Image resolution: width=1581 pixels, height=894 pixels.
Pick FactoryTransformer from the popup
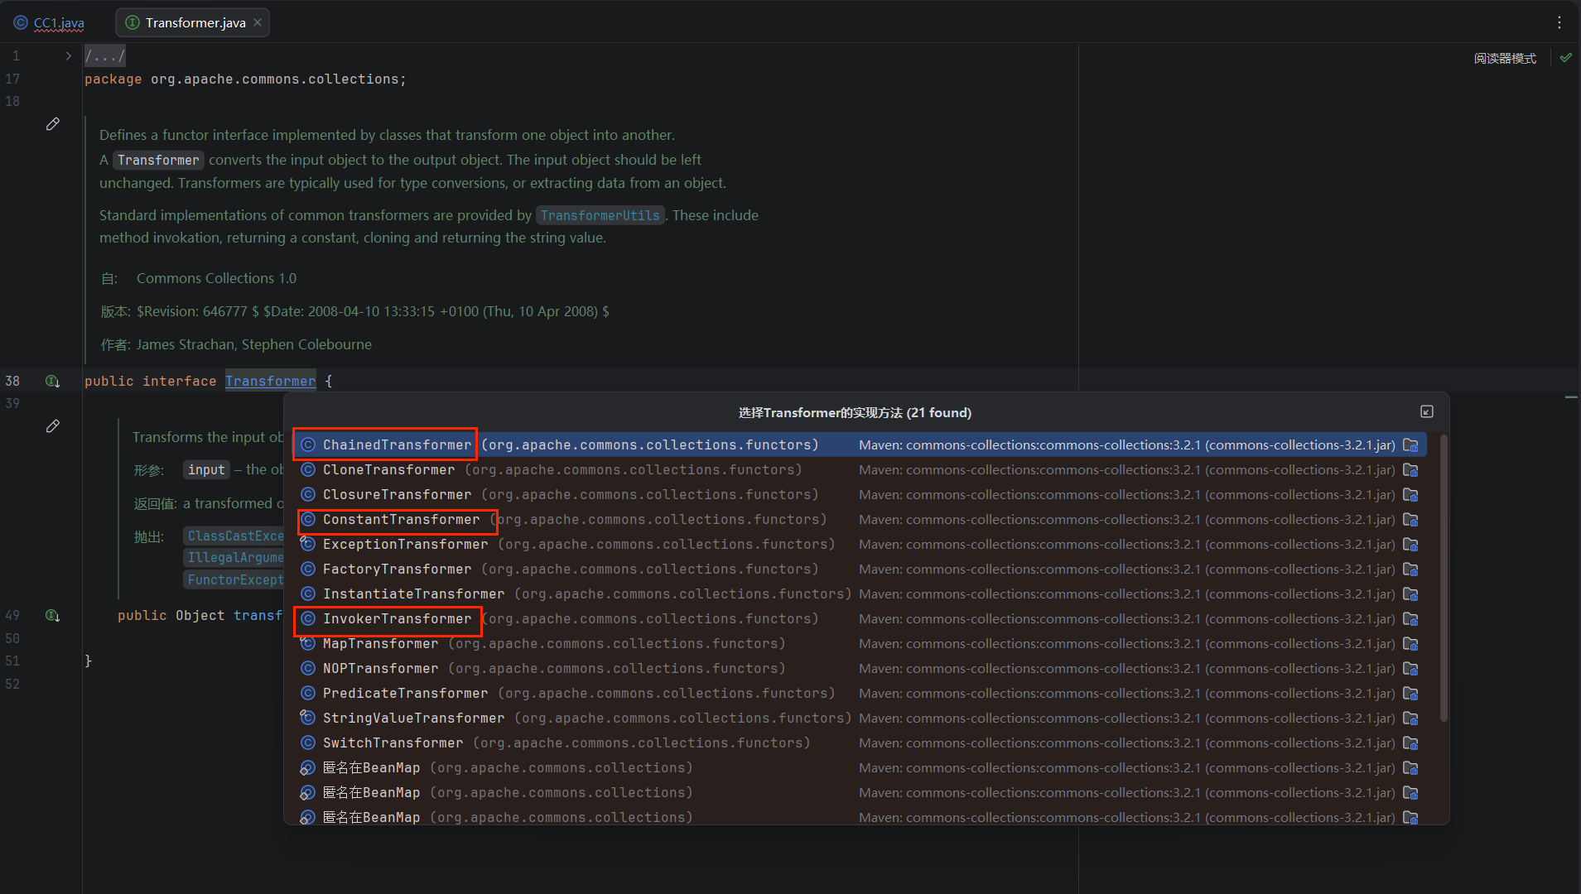point(858,569)
